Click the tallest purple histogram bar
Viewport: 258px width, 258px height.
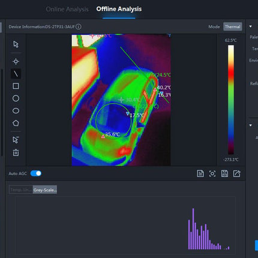[193, 229]
